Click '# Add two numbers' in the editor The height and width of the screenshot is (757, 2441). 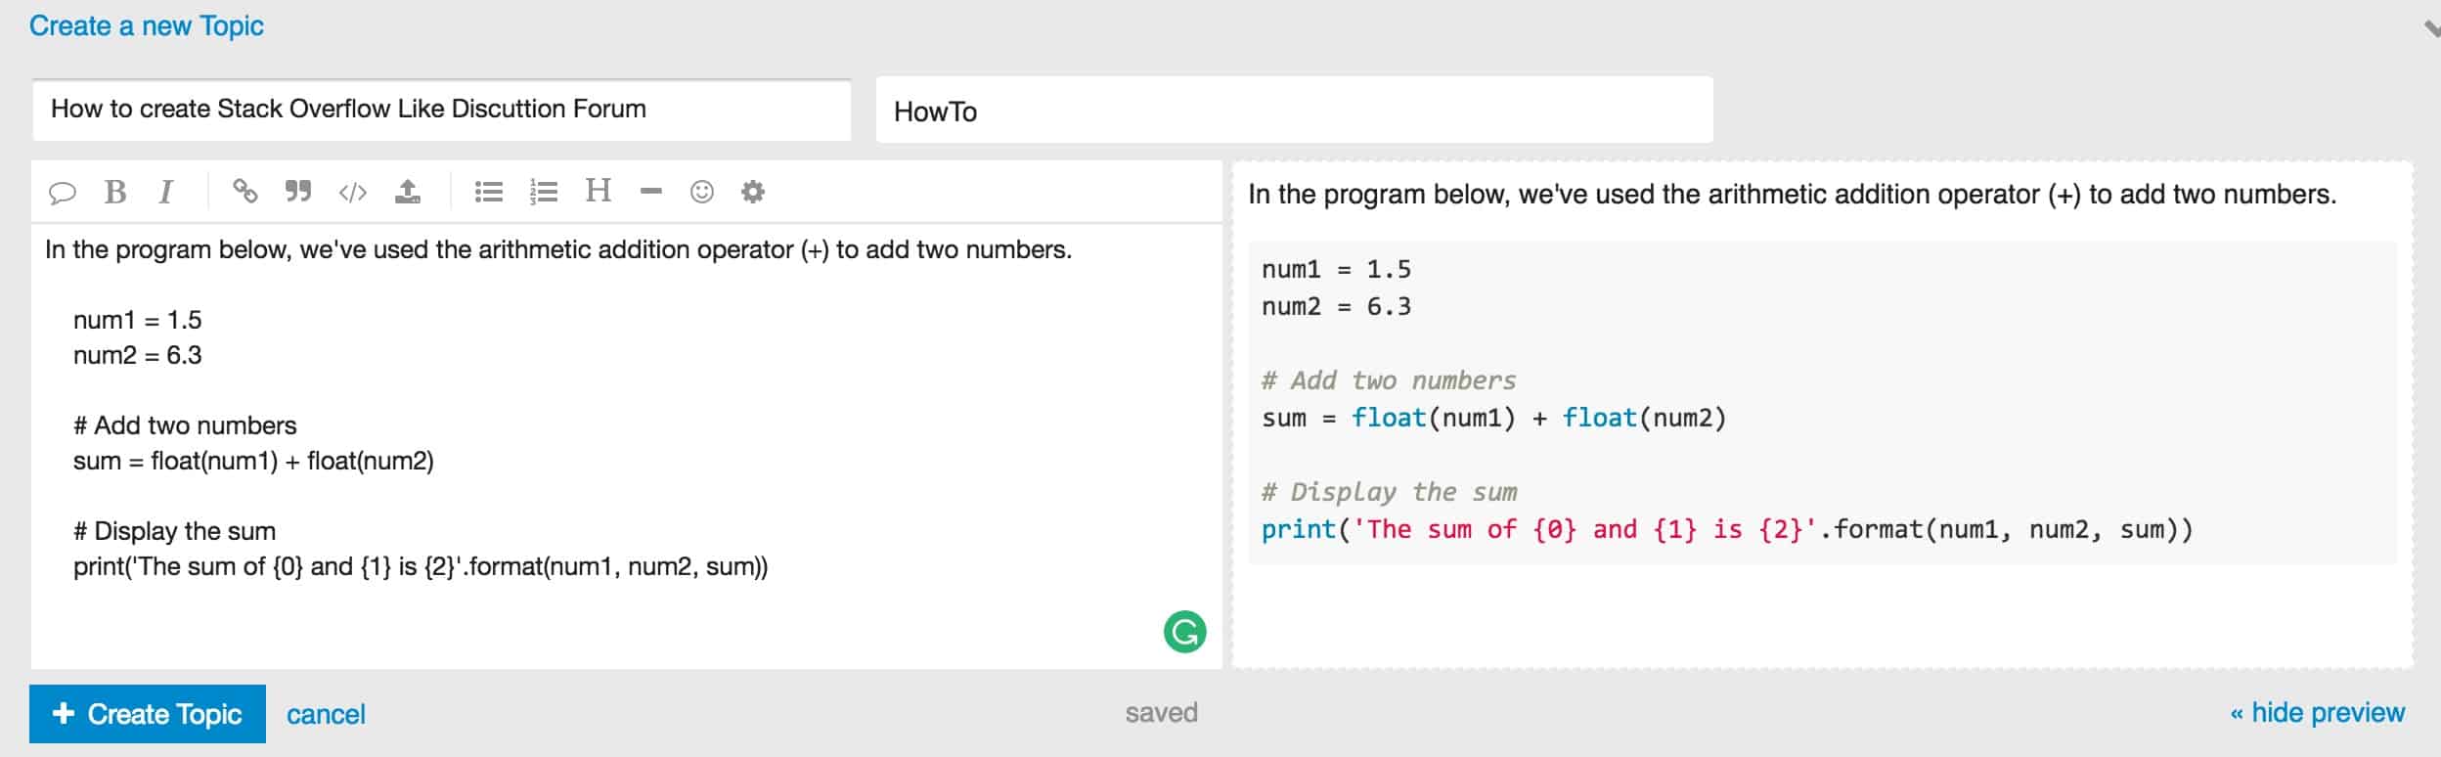[185, 425]
